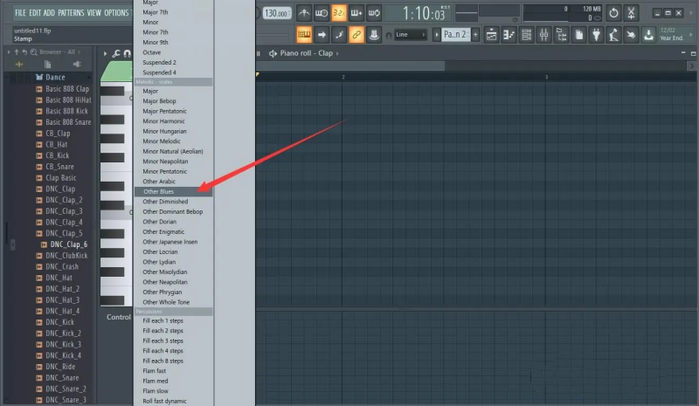Screen dimensions: 699x406
Task: Switch to browser files tab icon
Action: pos(47,65)
